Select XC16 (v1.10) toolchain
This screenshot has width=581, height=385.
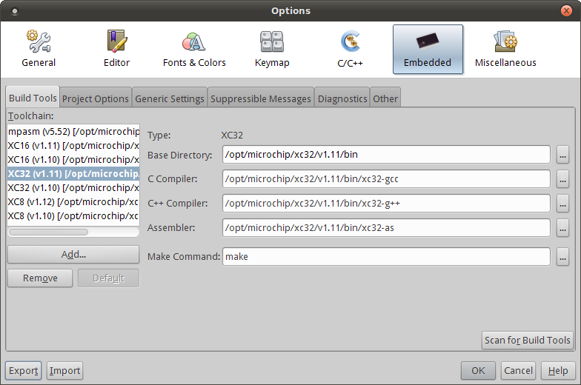pos(73,160)
